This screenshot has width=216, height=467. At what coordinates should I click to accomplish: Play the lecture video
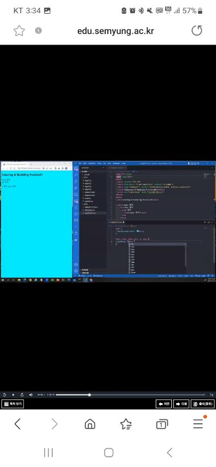[x=13, y=394]
